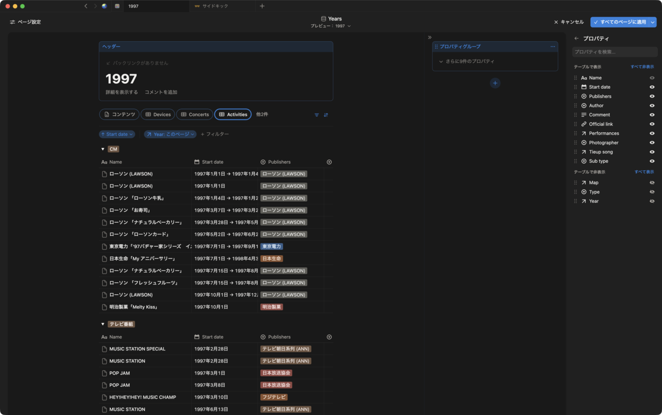Viewport: 662px width, 415px height.
Task: Open the Year: このページ filter chip
Action: 170,134
